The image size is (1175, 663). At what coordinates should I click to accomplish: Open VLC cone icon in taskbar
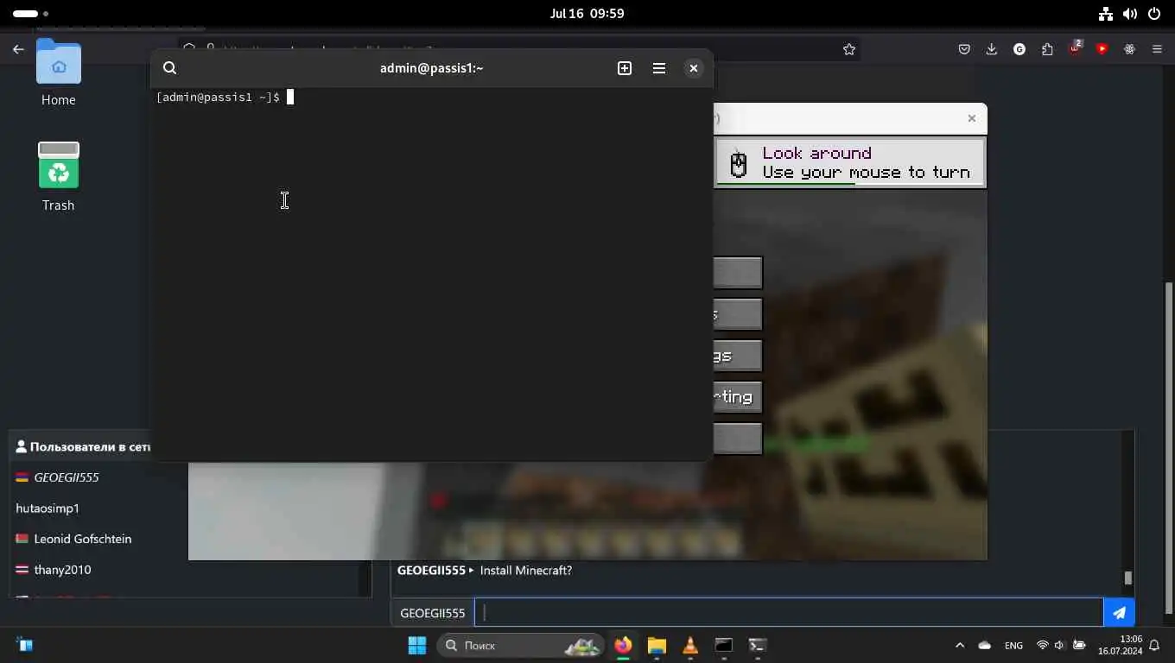point(690,645)
